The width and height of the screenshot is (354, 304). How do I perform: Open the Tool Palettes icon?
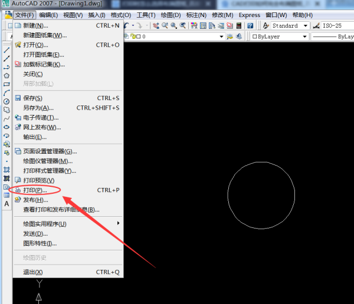coord(212,26)
